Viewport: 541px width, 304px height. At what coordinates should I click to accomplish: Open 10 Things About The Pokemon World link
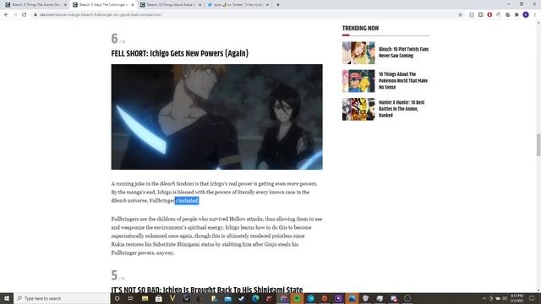403,81
